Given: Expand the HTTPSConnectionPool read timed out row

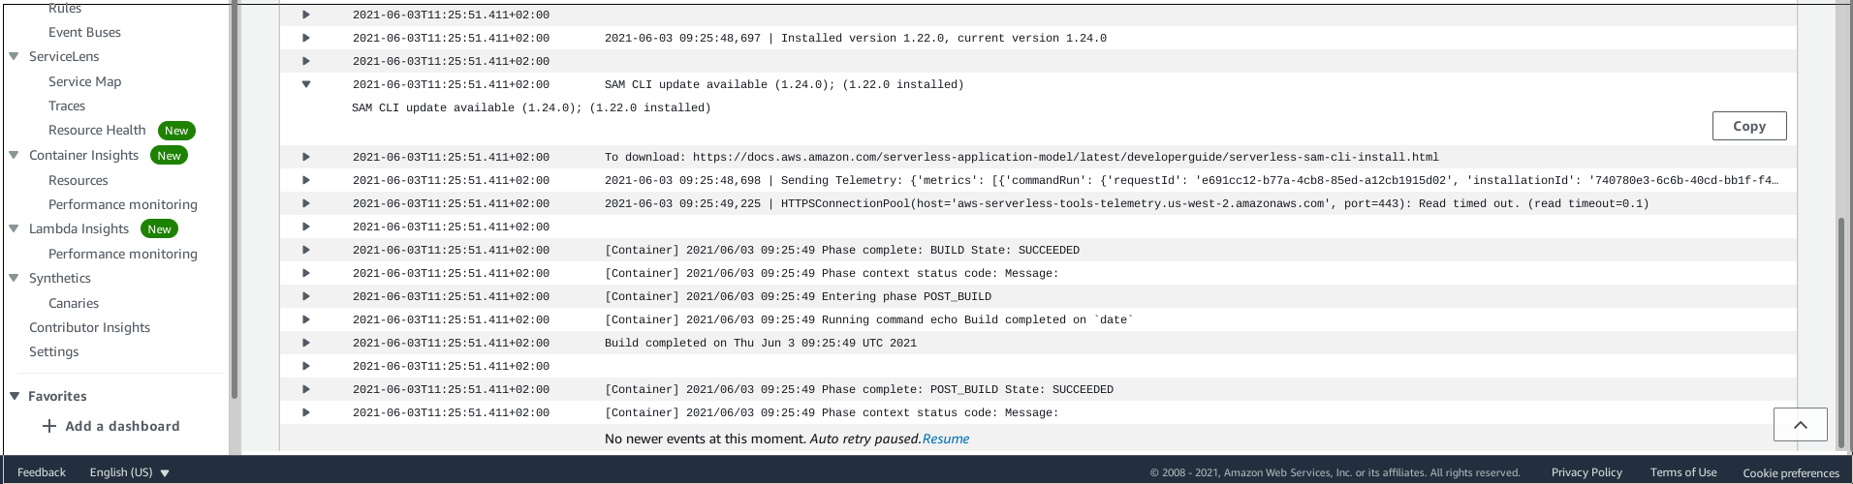Looking at the screenshot, I should coord(306,203).
